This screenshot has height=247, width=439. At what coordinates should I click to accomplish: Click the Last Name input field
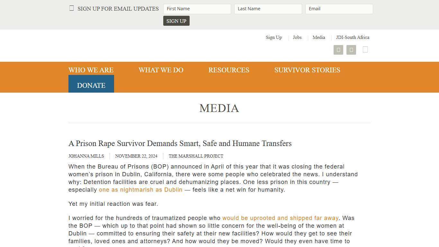(268, 9)
